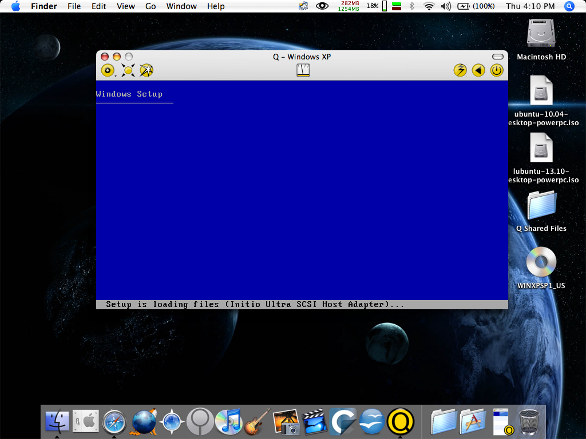Launch OpenOffice seagull icon in Dock
This screenshot has height=439, width=586.
371,422
